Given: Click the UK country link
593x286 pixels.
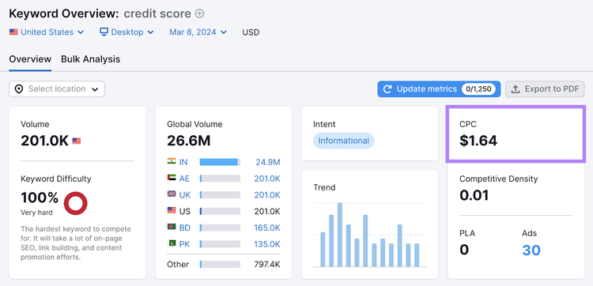Looking at the screenshot, I should pyautogui.click(x=185, y=195).
